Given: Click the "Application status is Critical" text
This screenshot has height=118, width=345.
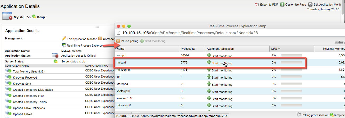Looking at the screenshot, I should click(79, 56).
